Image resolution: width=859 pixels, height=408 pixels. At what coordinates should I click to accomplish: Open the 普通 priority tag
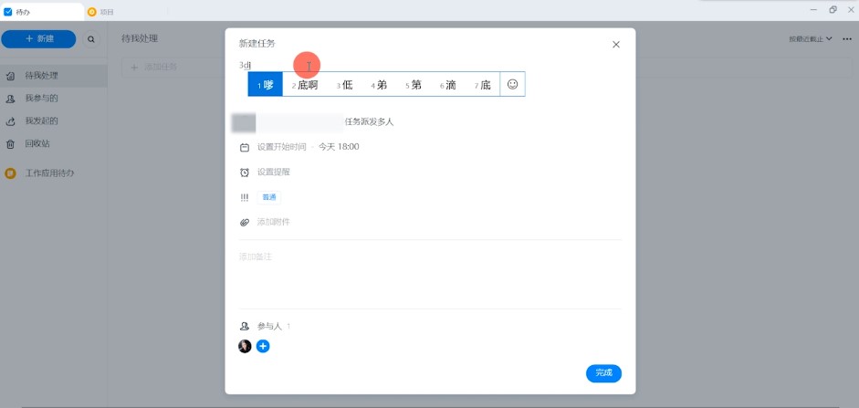[268, 198]
